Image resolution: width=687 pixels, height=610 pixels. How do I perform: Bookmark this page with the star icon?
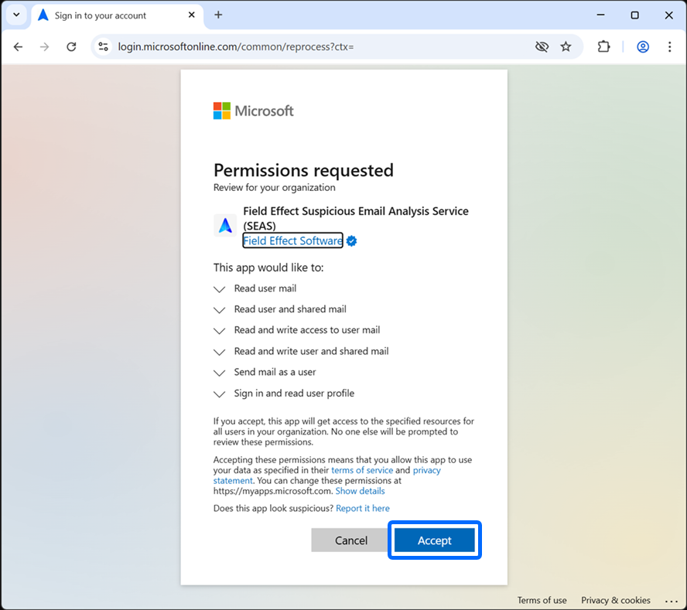(566, 46)
